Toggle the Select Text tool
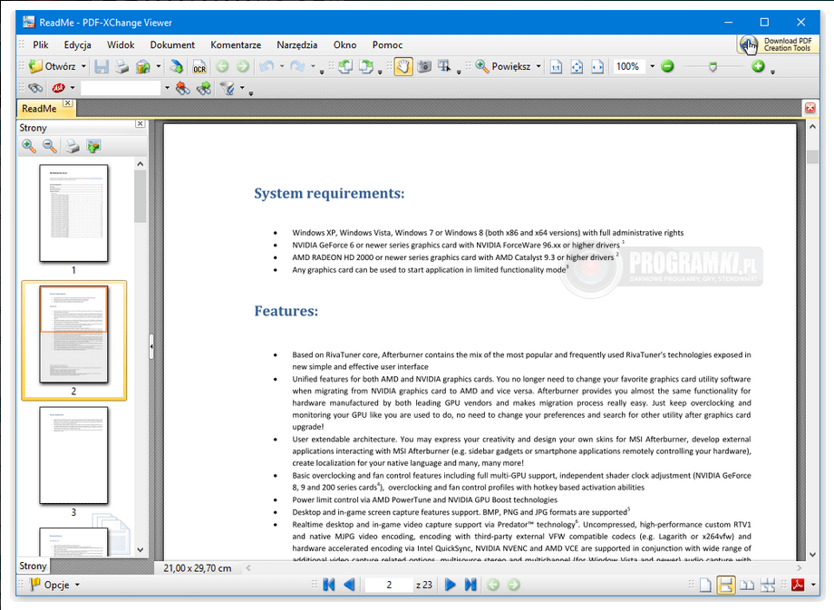 click(x=444, y=66)
